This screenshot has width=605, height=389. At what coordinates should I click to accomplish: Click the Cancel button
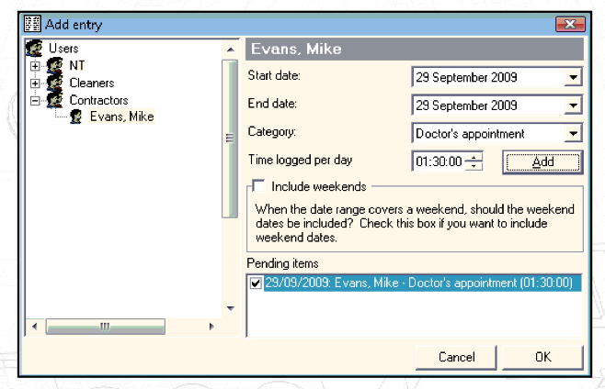coord(456,357)
